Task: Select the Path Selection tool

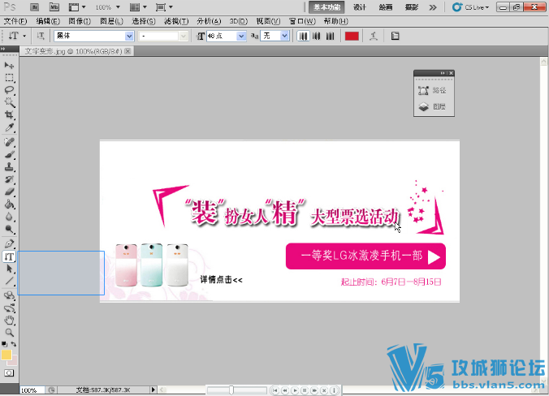Action: pos(9,269)
